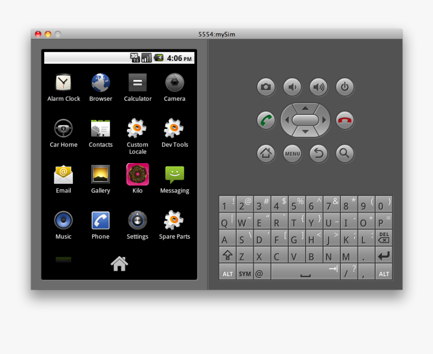Viewport: 433px width, 354px height.
Task: Click the period key
Action: [367, 255]
